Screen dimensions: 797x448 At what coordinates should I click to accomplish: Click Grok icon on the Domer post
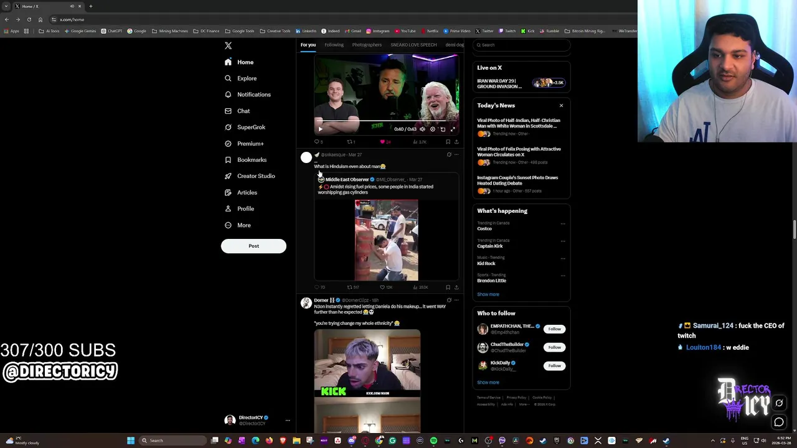[449, 300]
